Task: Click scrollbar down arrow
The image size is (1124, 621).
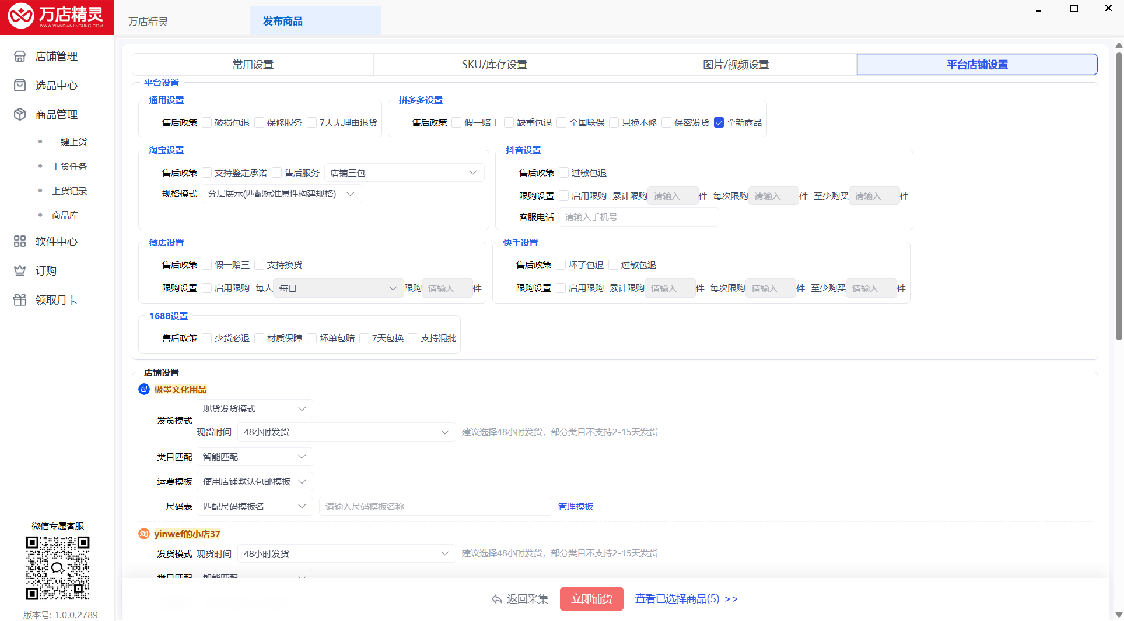Action: [1118, 615]
